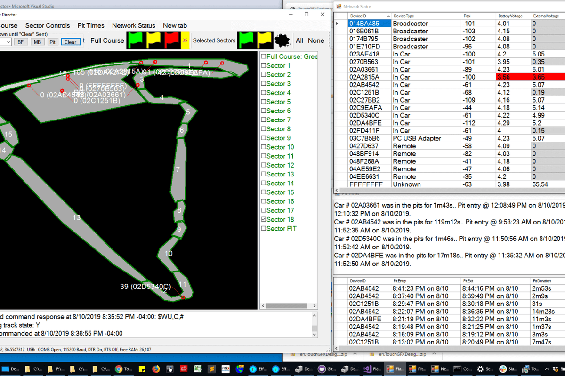This screenshot has height=376, width=565.
Task: Open the Sector Controls tab
Action: [48, 26]
